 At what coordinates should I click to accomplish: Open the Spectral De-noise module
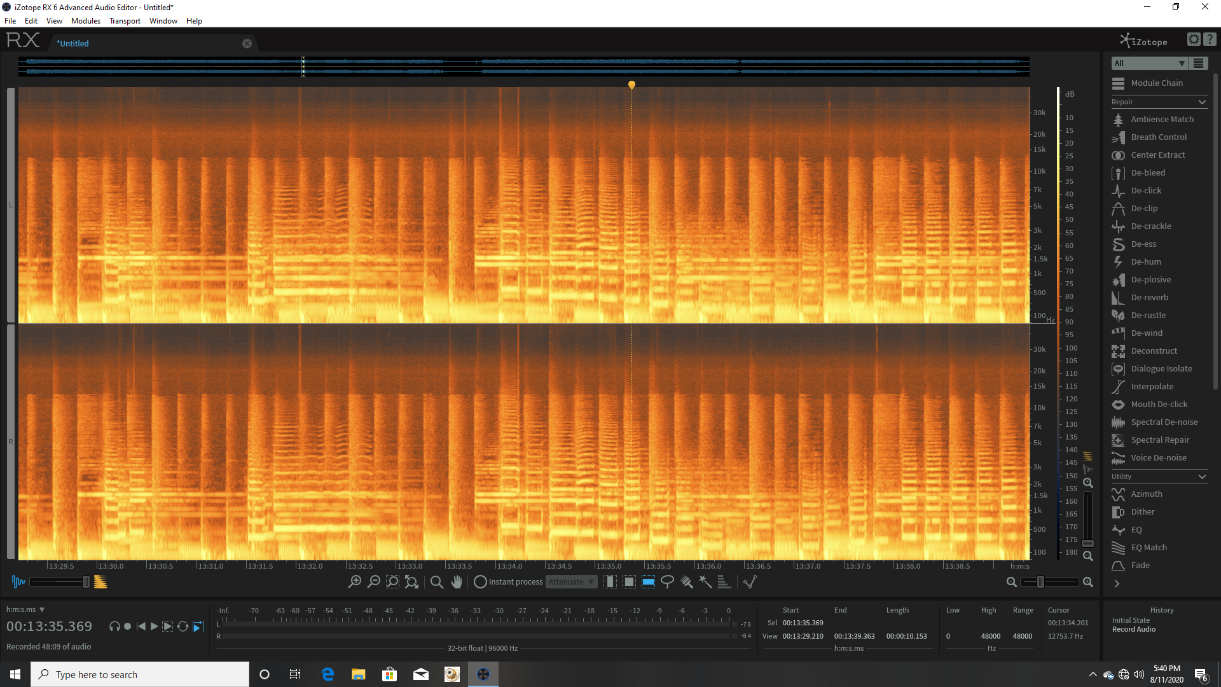pos(1164,422)
